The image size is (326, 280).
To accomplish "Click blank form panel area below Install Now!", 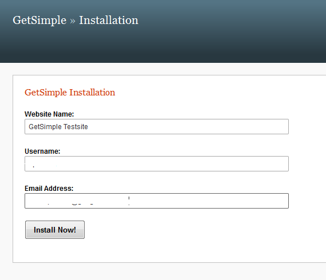I will click(x=166, y=250).
